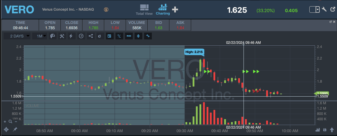The height and width of the screenshot is (136, 337).
Task: Toggle the vertical up/down arrows button
Action: 138,36
